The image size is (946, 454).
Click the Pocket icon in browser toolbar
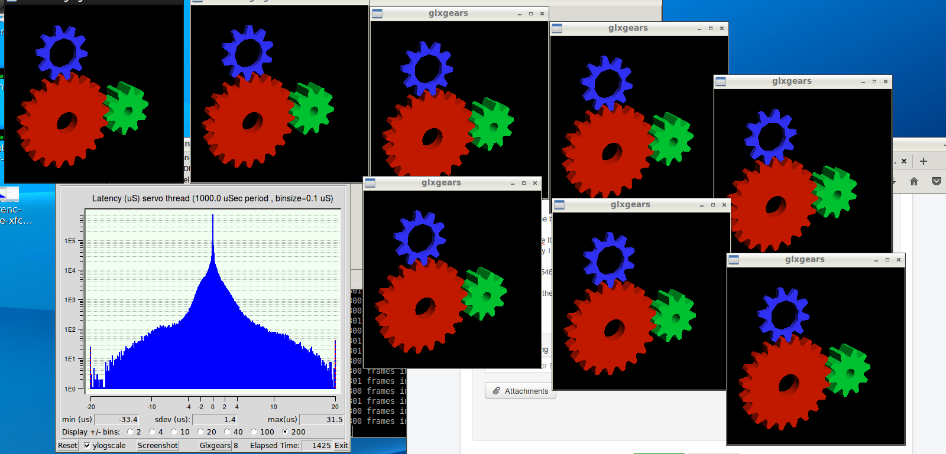coord(937,181)
